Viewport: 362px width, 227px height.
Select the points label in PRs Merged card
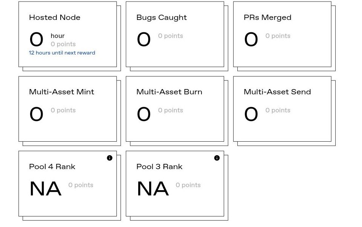point(278,36)
